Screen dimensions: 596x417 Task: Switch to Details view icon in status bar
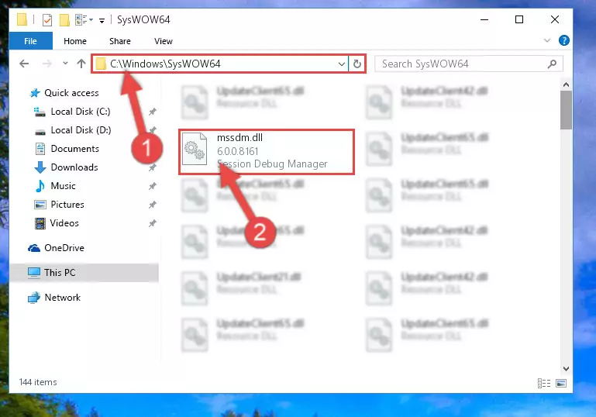[x=544, y=383]
